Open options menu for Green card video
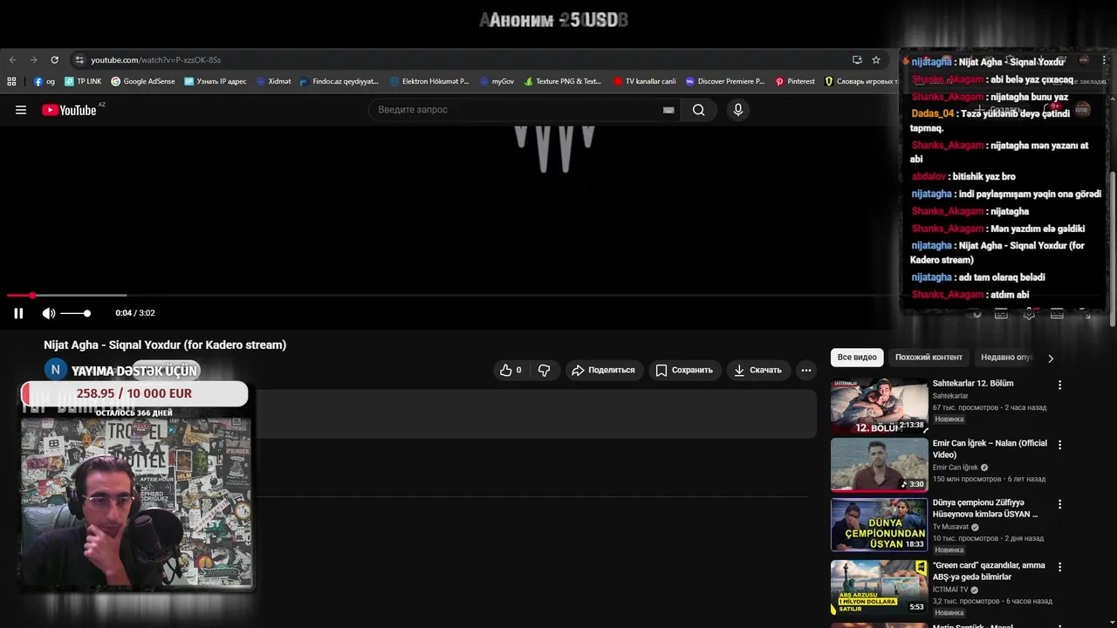The image size is (1117, 628). [1060, 567]
